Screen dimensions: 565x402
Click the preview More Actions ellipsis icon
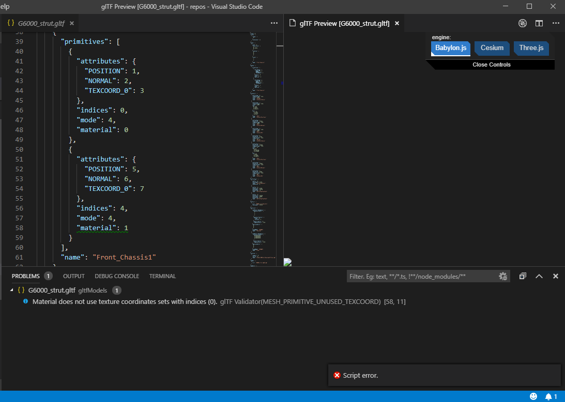[x=556, y=23]
